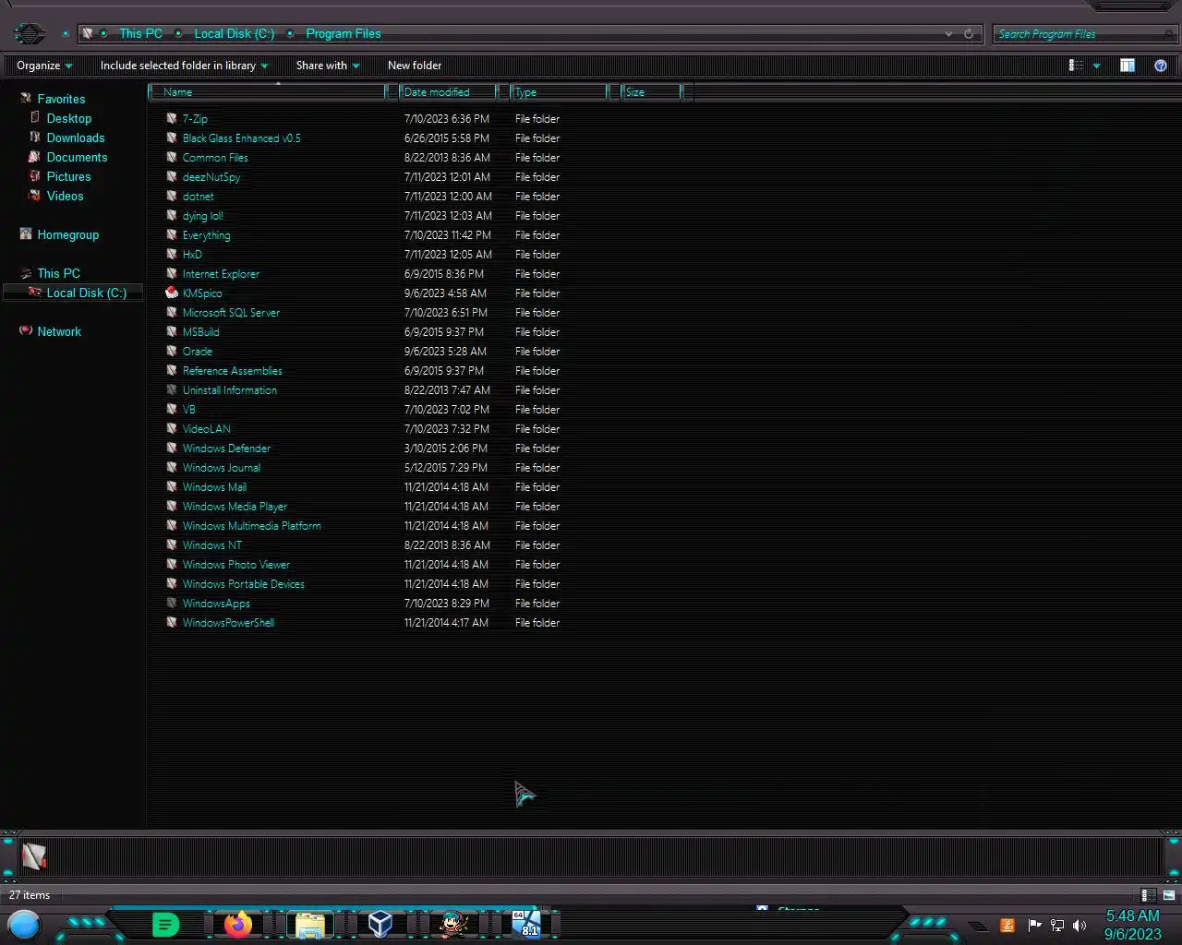This screenshot has height=945, width=1182.
Task: Open the view options dropdown arrow
Action: pyautogui.click(x=1097, y=66)
